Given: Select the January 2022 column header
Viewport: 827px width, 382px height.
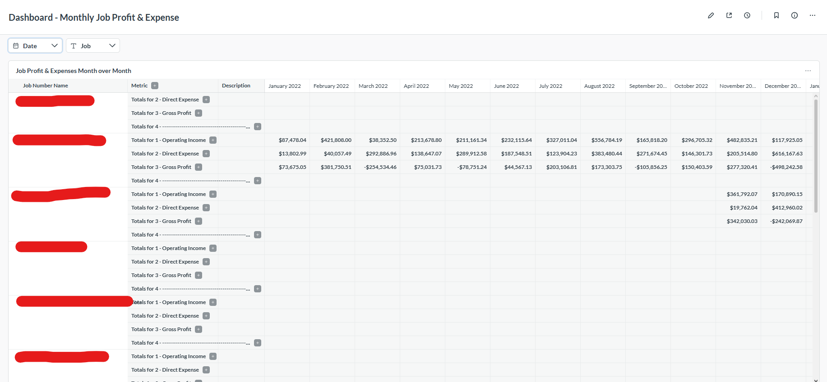Looking at the screenshot, I should [x=285, y=86].
